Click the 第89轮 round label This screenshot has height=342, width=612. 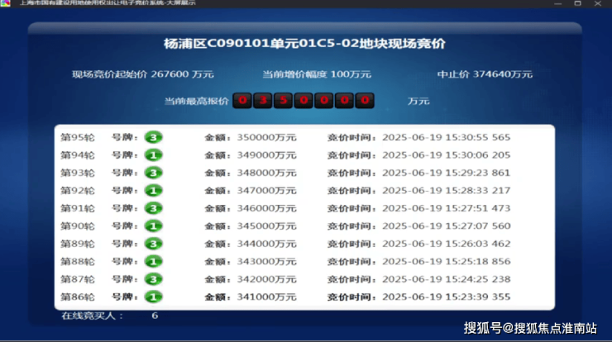coord(77,244)
